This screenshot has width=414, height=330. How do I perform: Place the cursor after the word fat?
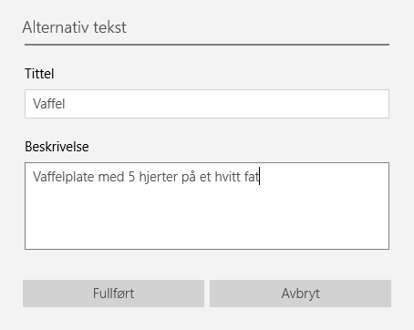click(260, 177)
